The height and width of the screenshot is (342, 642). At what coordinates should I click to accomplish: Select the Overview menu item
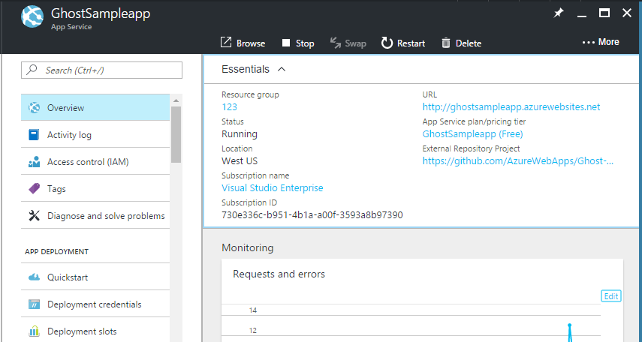(x=65, y=108)
